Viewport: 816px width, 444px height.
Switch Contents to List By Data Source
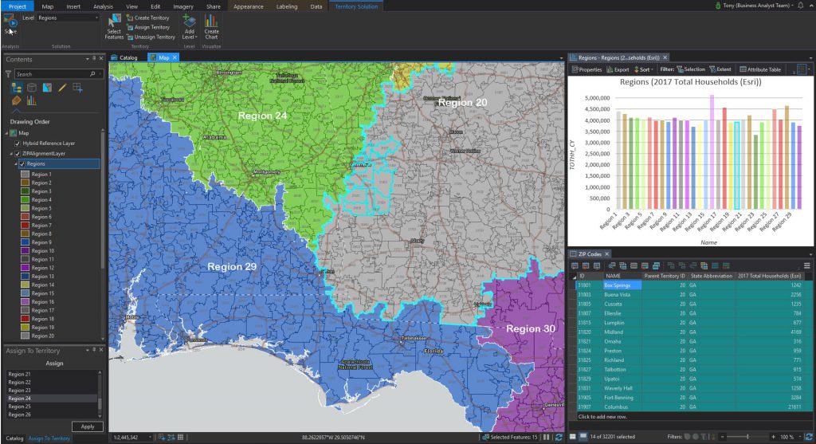pyautogui.click(x=31, y=88)
